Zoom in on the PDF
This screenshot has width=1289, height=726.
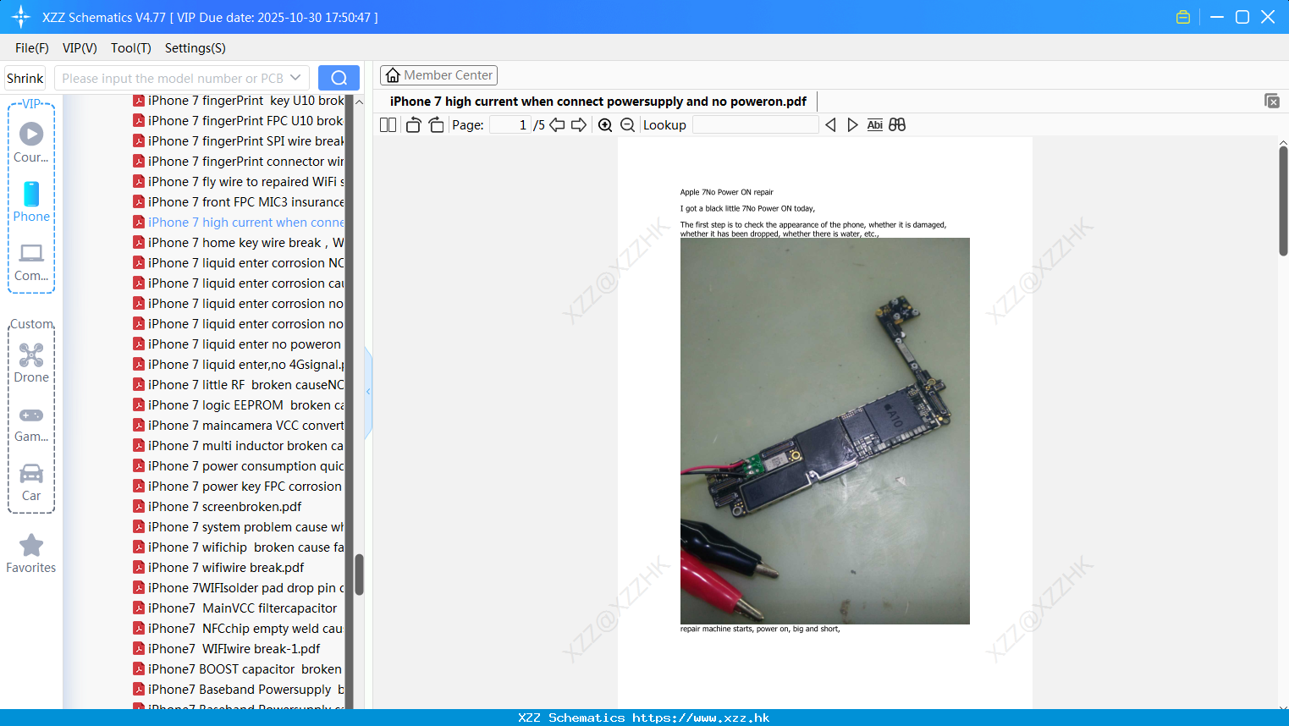coord(605,124)
